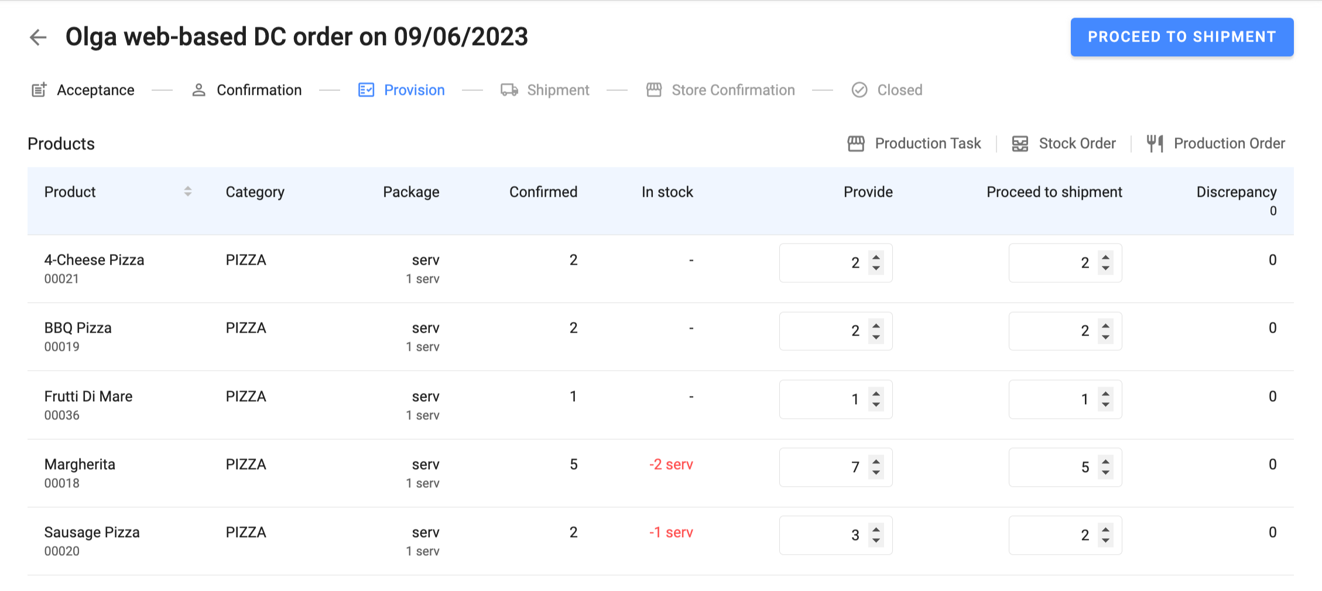1322x591 pixels.
Task: Decrease Proceed to shipment for 4-Cheese Pizza
Action: (1105, 268)
